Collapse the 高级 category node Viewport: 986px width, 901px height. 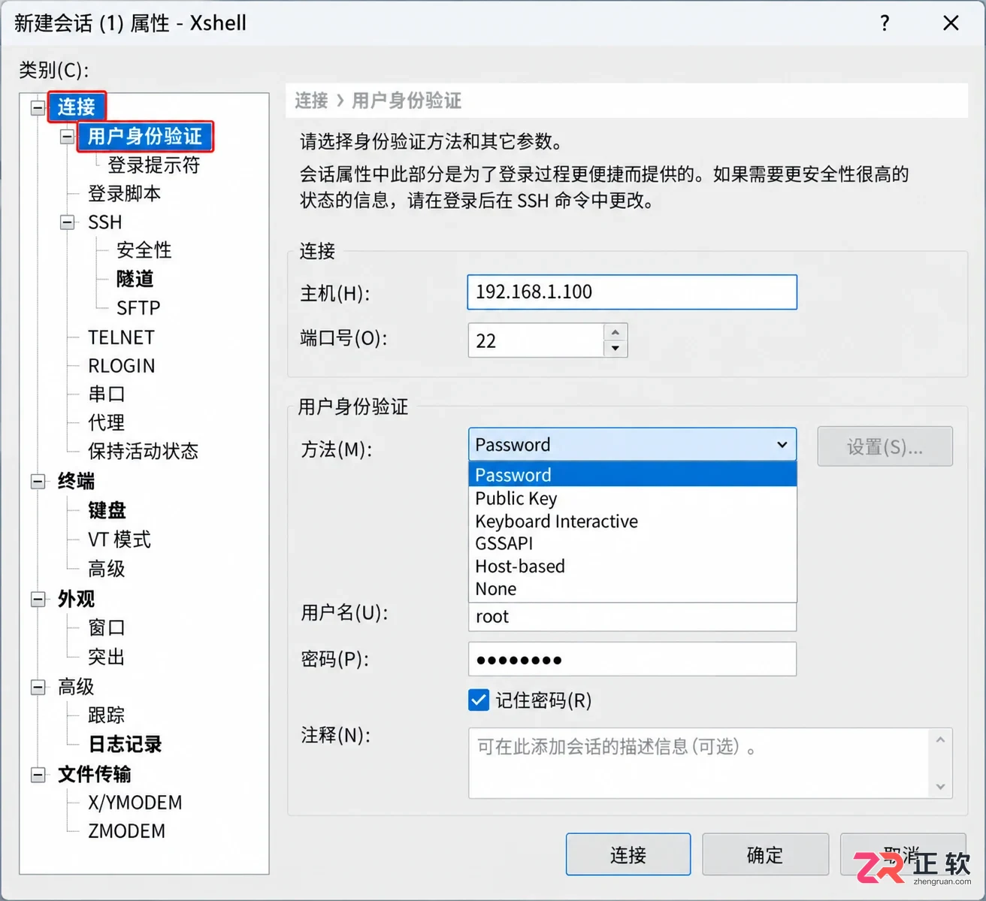tap(38, 687)
